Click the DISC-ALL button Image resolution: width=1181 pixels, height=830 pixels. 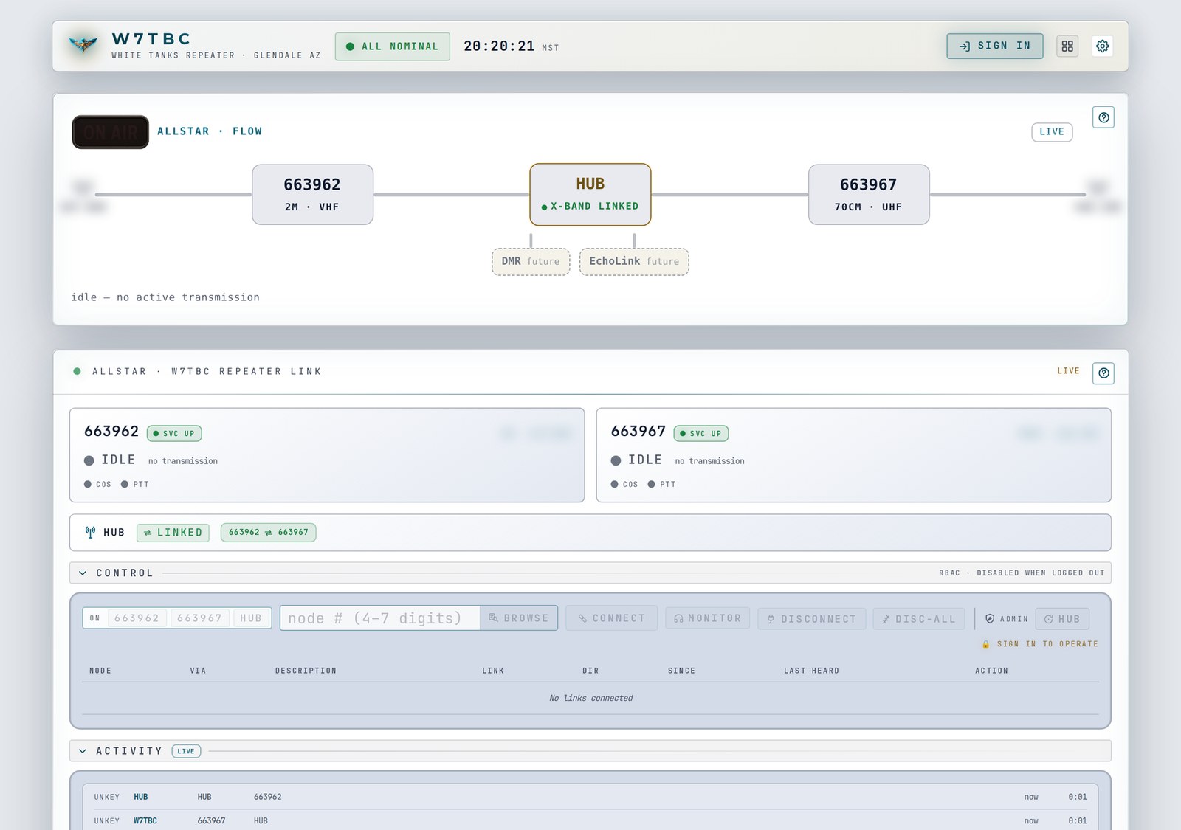click(x=920, y=619)
